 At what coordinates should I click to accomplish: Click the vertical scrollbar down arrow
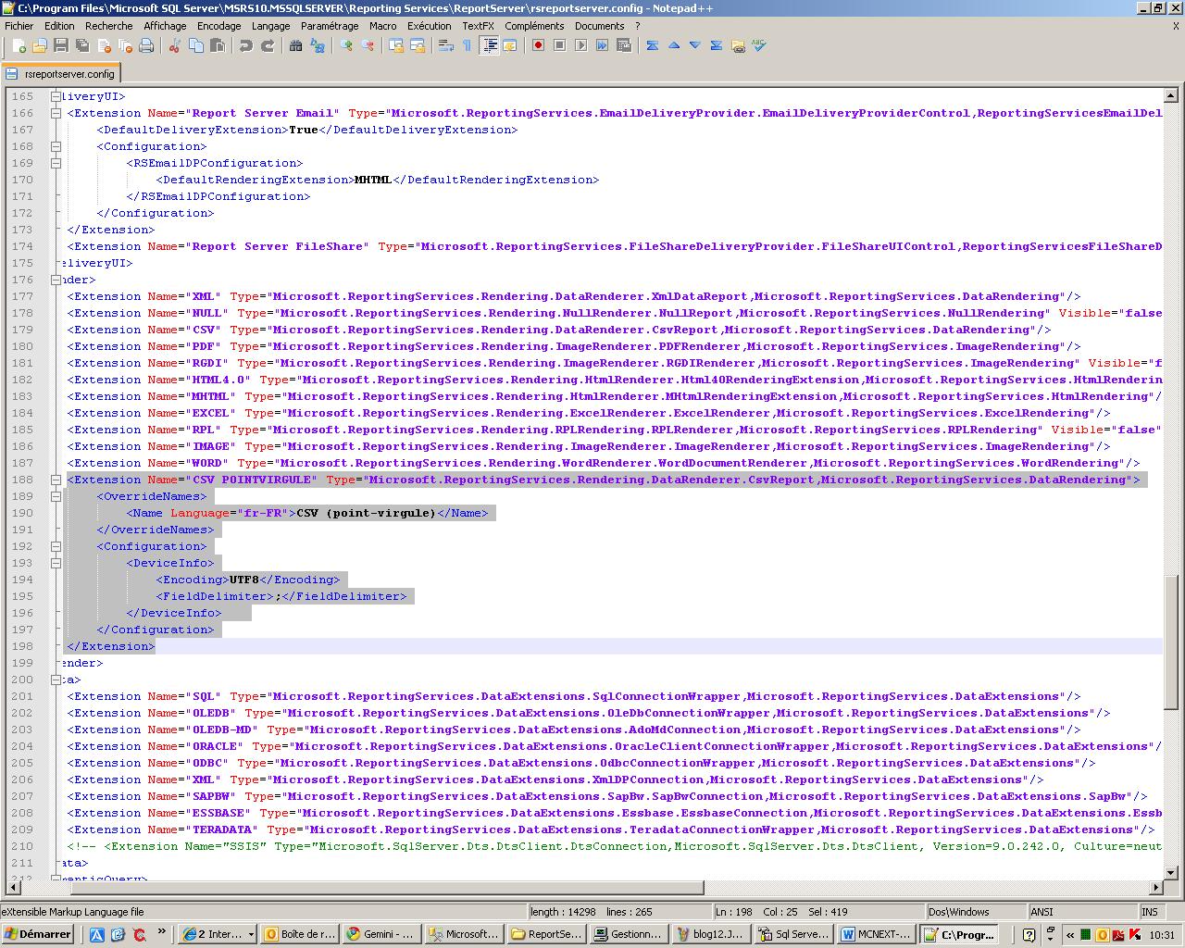[x=1170, y=871]
